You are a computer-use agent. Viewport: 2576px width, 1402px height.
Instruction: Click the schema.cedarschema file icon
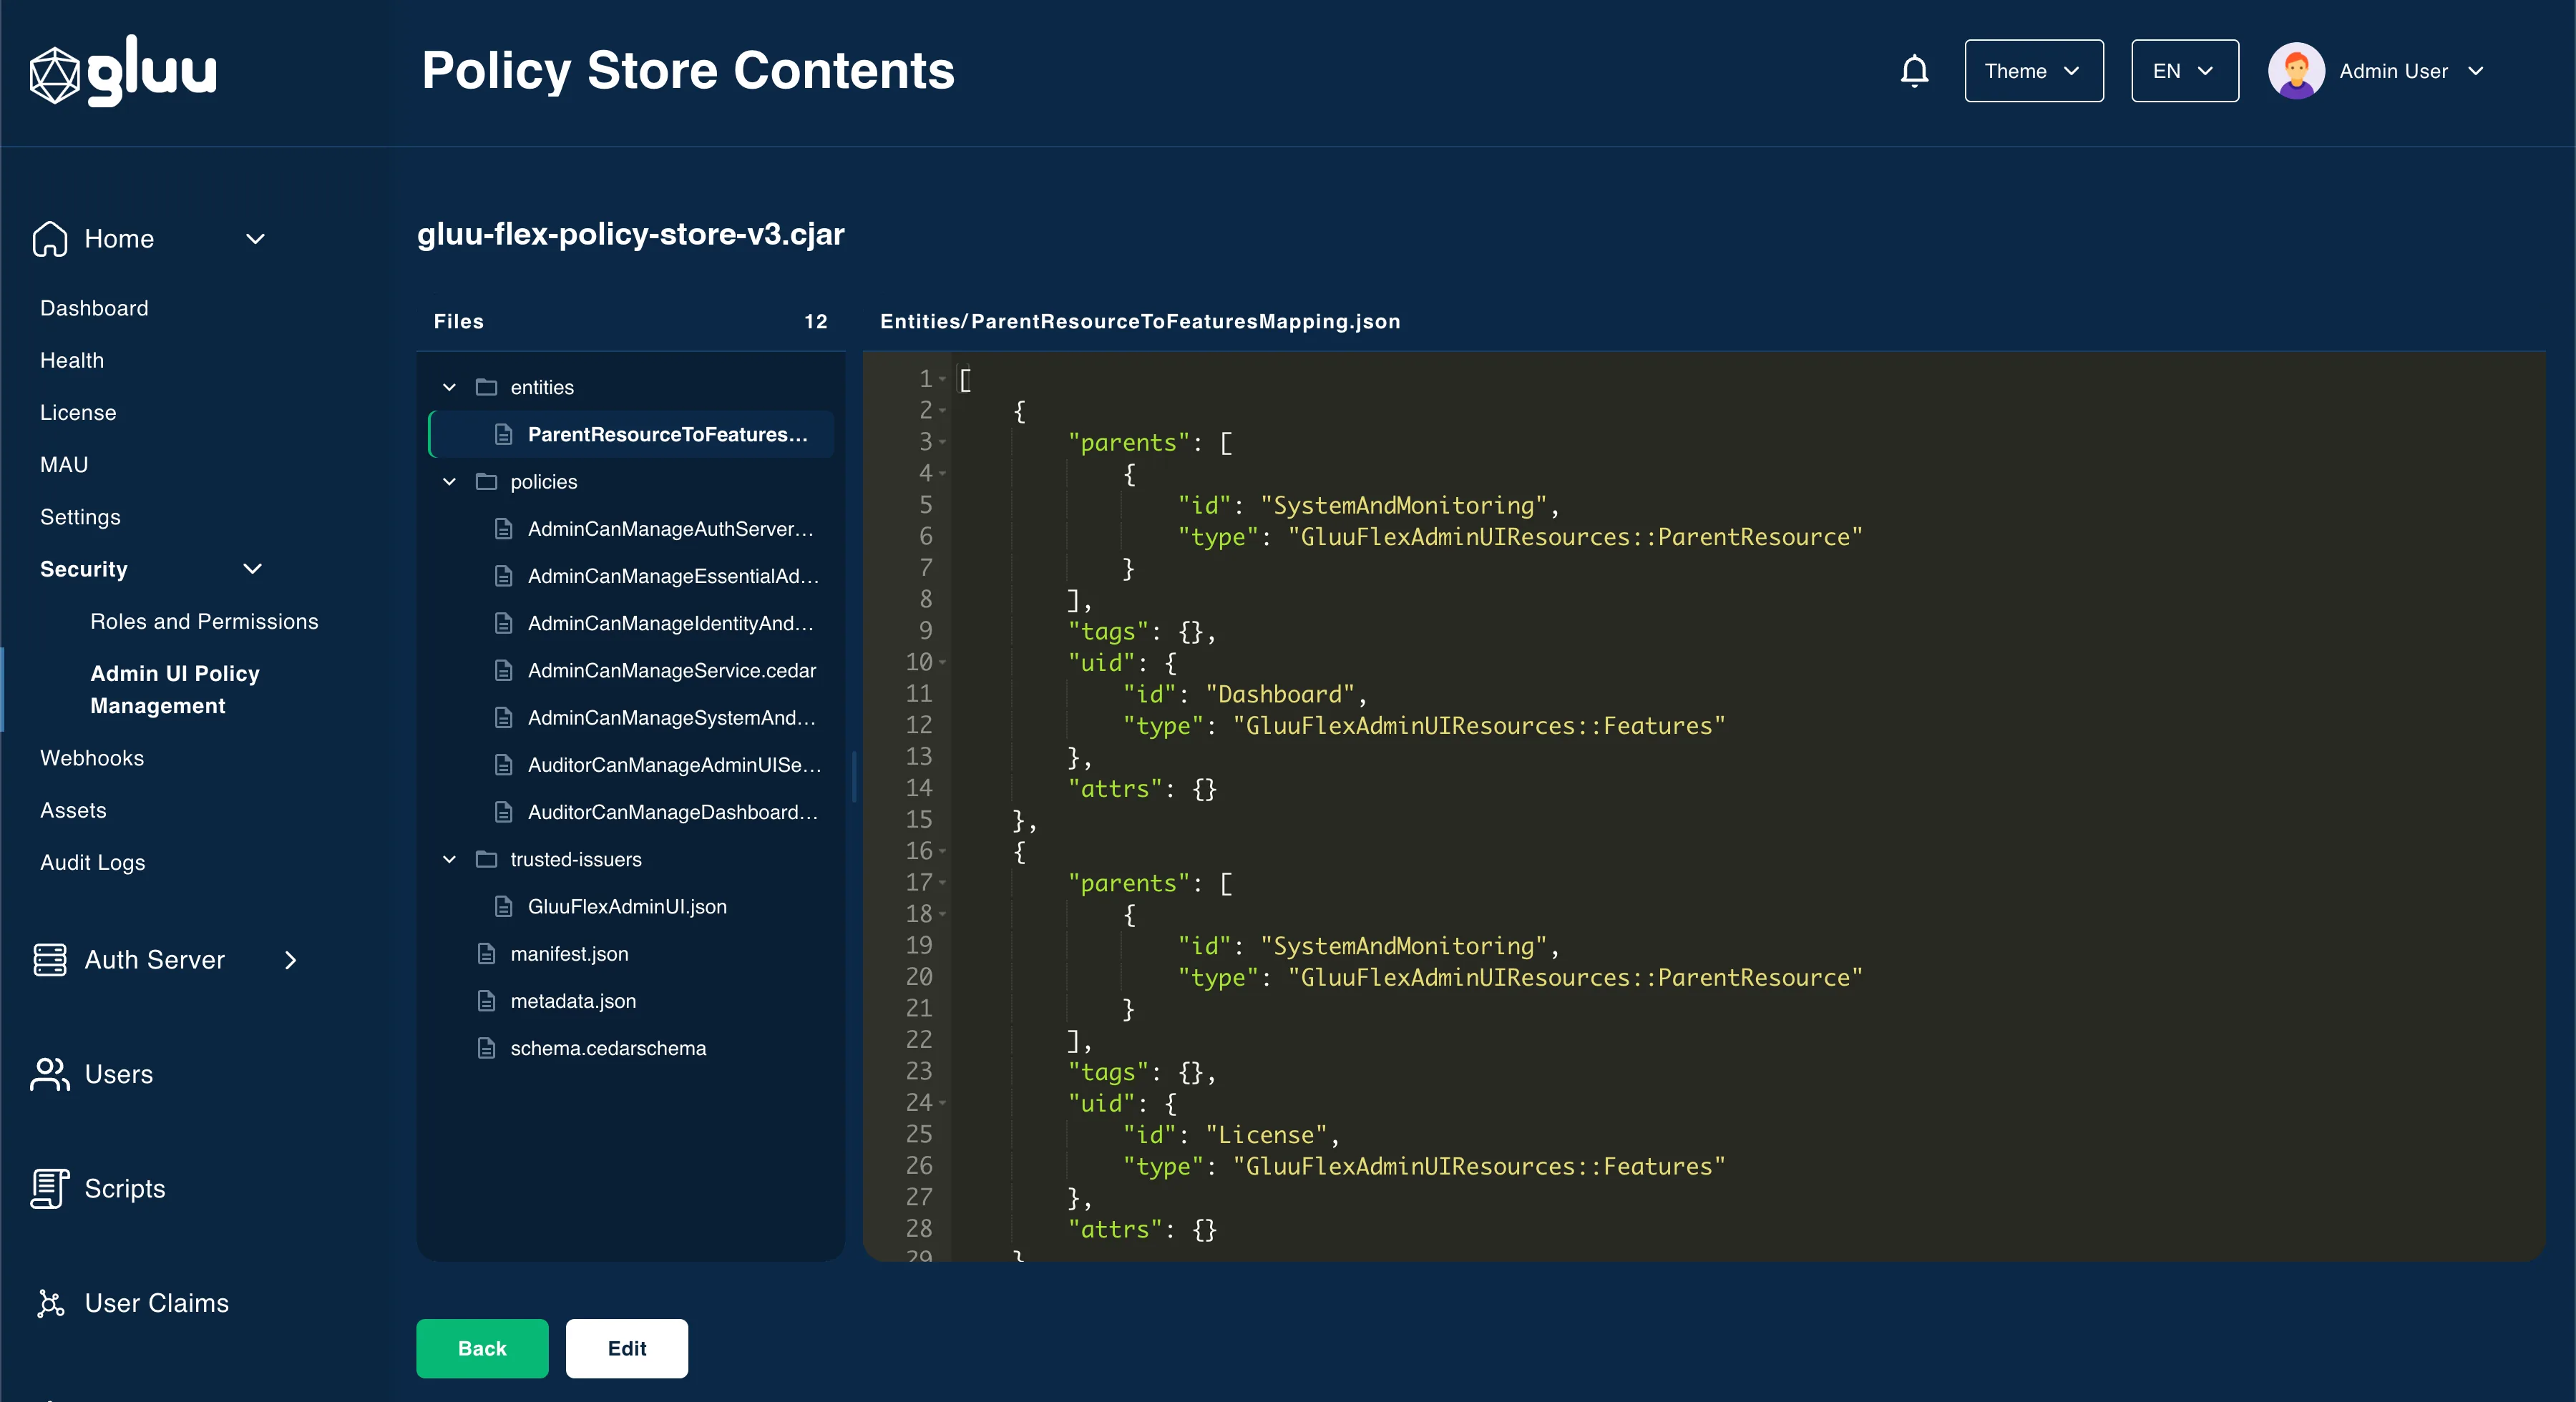(x=486, y=1048)
